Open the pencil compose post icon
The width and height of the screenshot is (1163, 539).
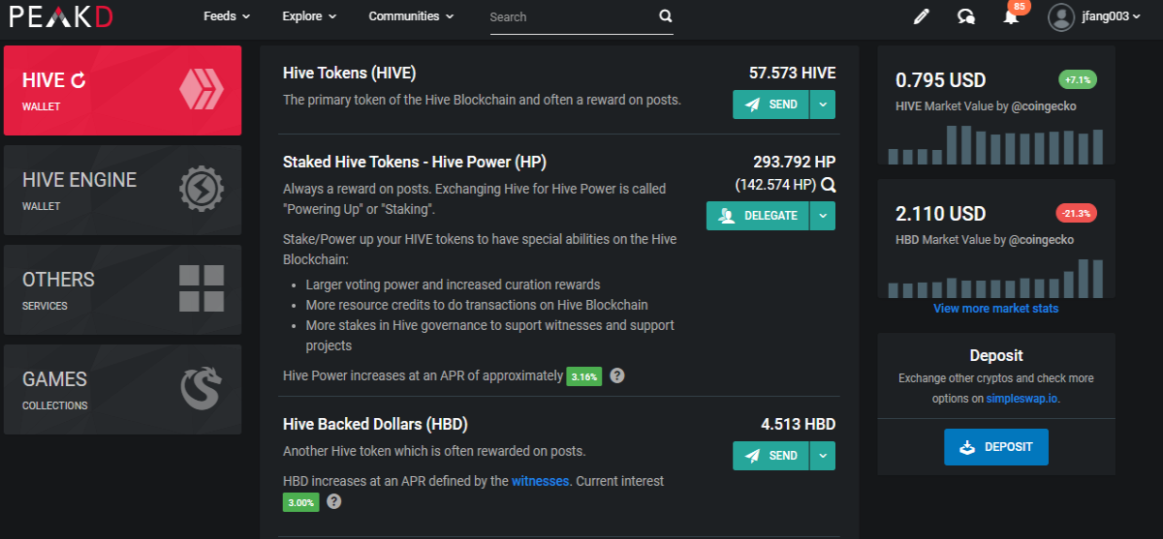pos(921,16)
